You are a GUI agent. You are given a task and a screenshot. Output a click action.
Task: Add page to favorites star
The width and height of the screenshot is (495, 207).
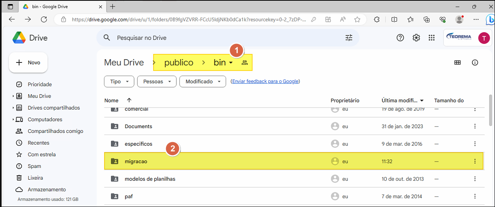click(357, 19)
